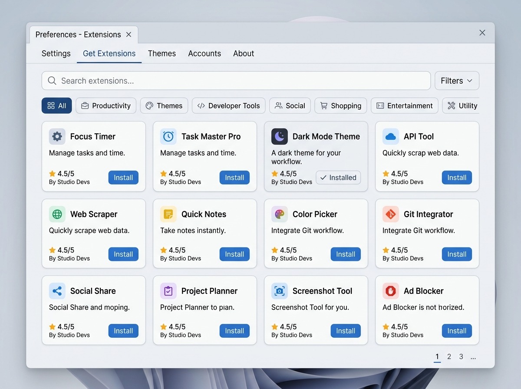Go to results page 2
This screenshot has width=521, height=389.
(x=449, y=357)
